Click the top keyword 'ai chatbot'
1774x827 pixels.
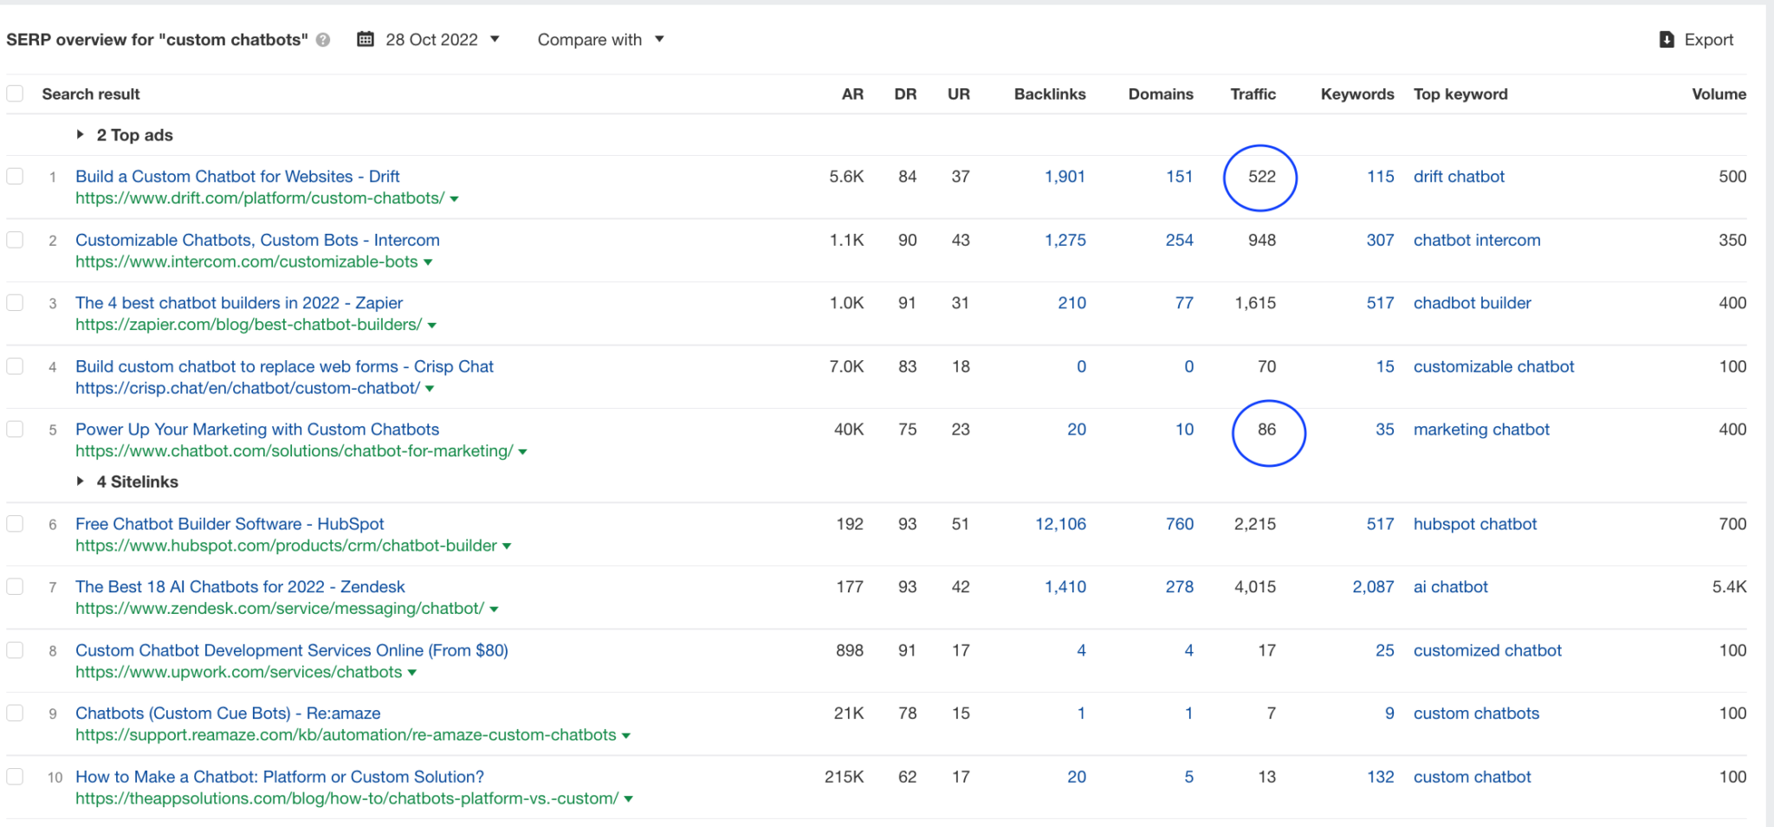coord(1450,587)
